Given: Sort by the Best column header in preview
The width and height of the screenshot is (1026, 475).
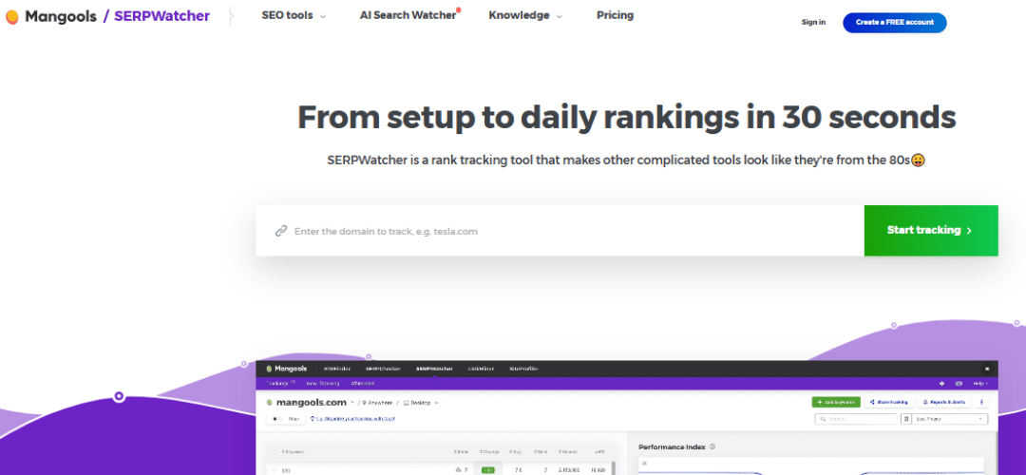Looking at the screenshot, I should pyautogui.click(x=541, y=451).
